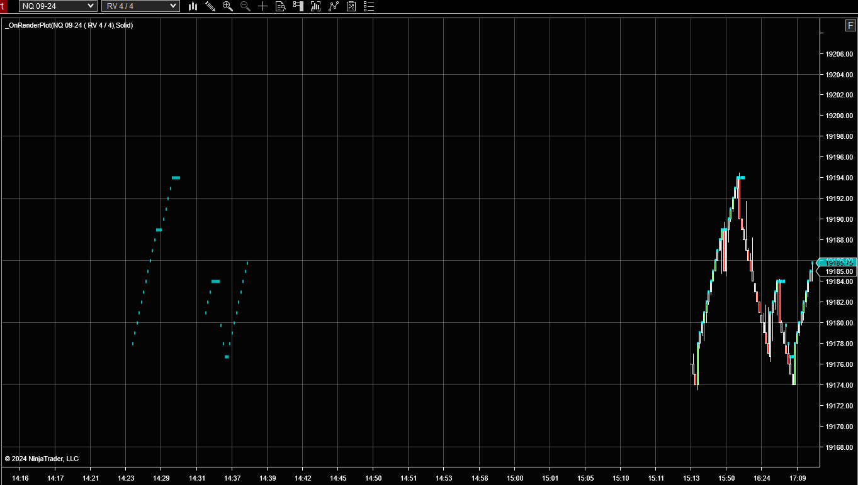Click the cyan 19185.75 price marker
This screenshot has height=485, width=858.
coord(837,263)
